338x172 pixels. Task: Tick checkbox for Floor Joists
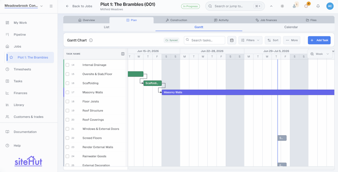(68, 101)
